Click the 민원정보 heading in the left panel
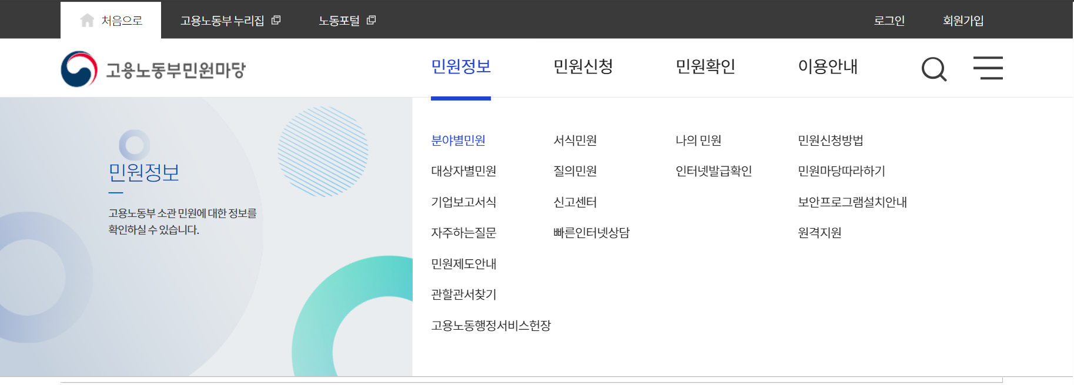 pyautogui.click(x=144, y=173)
